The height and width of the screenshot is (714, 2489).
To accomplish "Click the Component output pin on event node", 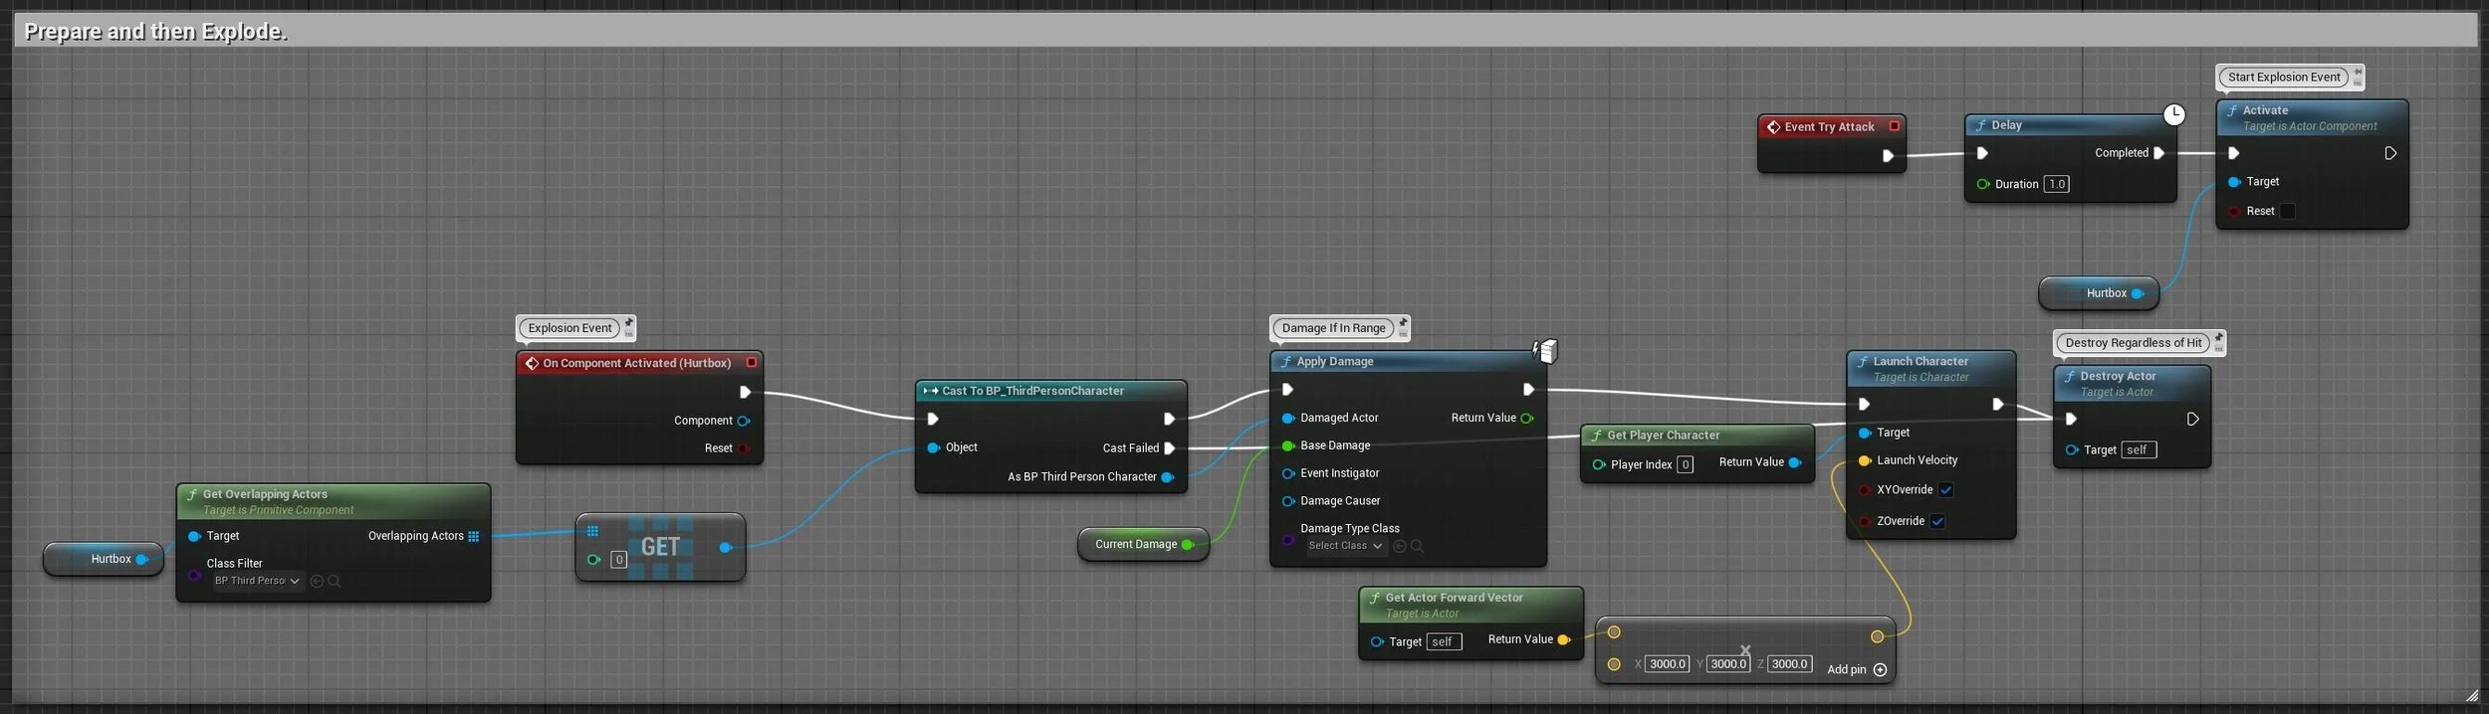I will click(743, 421).
